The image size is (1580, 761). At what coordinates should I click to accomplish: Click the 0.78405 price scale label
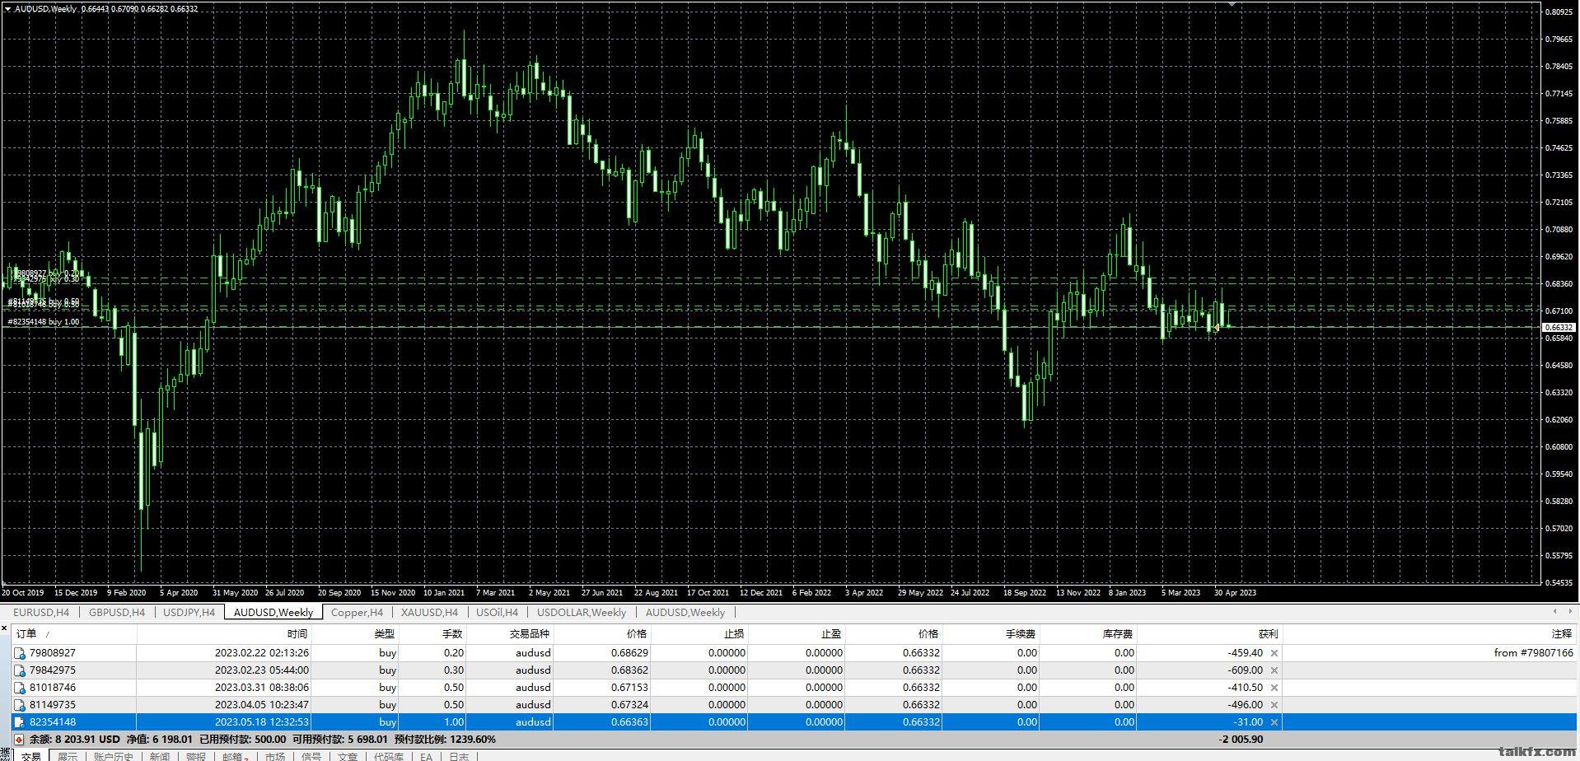click(1560, 67)
